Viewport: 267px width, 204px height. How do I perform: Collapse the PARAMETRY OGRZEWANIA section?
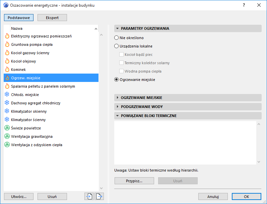click(145, 28)
